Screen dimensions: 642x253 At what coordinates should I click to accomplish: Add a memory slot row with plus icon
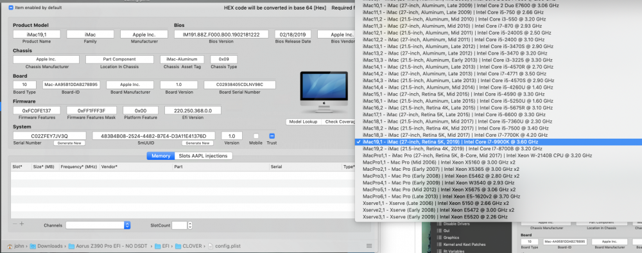click(22, 224)
